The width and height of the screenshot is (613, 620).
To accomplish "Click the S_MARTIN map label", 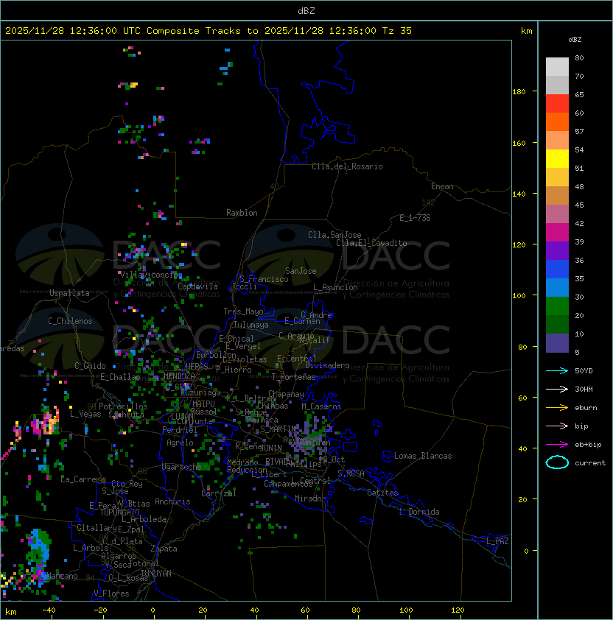I will click(278, 429).
